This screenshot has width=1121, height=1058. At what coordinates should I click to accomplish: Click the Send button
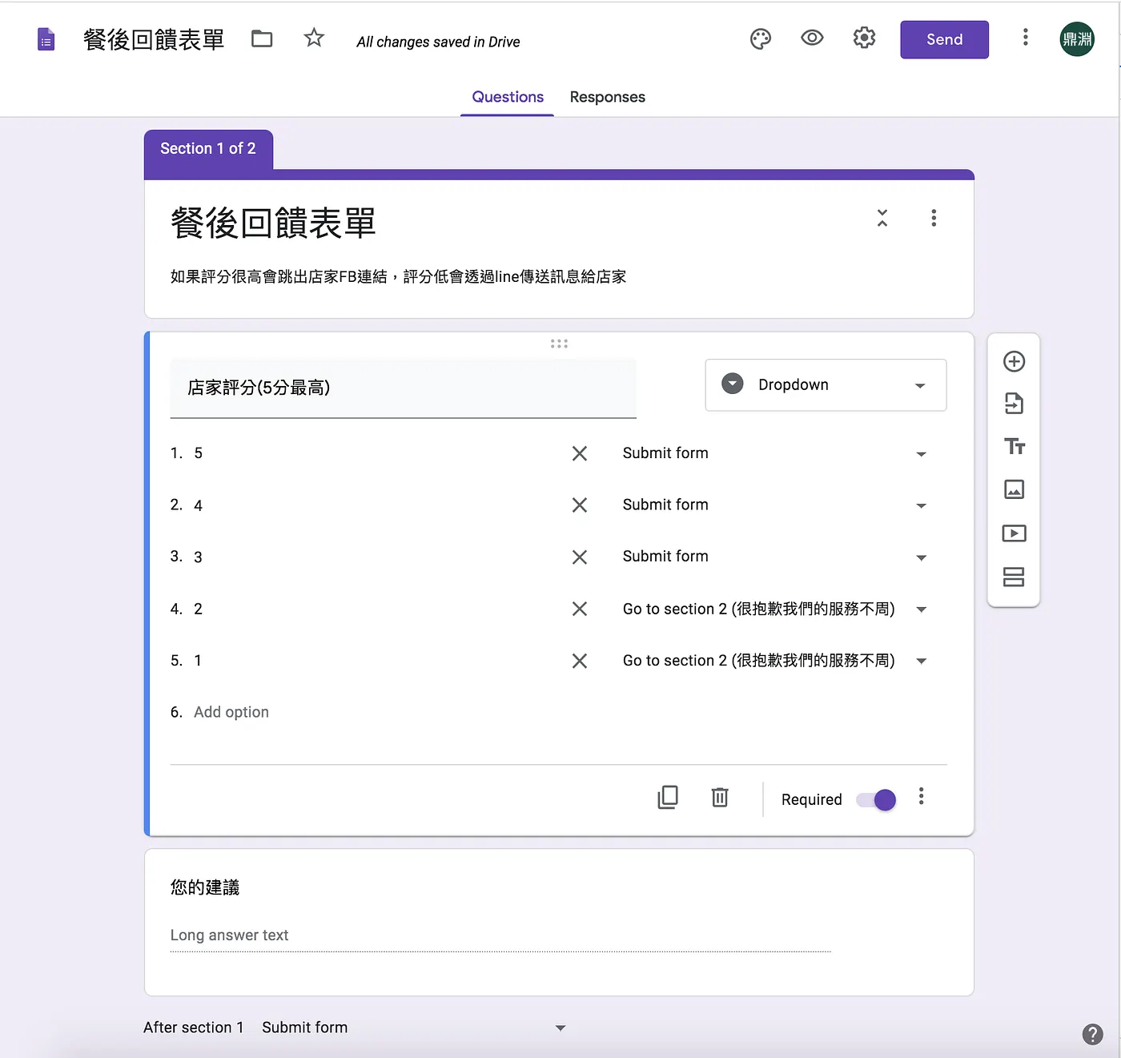click(944, 39)
